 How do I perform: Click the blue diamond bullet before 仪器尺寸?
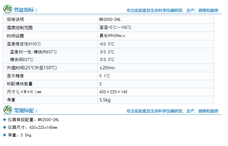coord(5,127)
